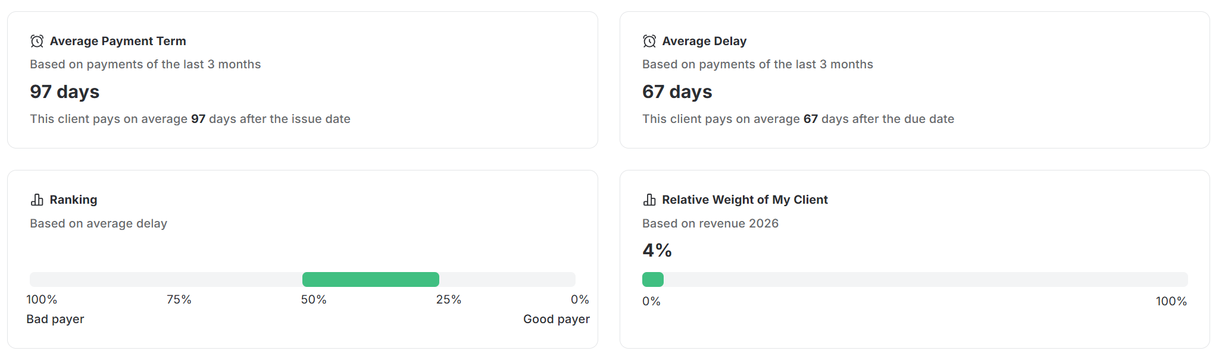
Task: Select the Average Delay card header
Action: (x=704, y=41)
